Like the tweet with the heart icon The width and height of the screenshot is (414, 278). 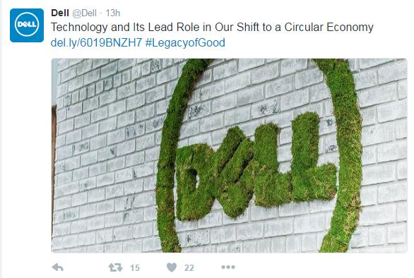pos(172,267)
